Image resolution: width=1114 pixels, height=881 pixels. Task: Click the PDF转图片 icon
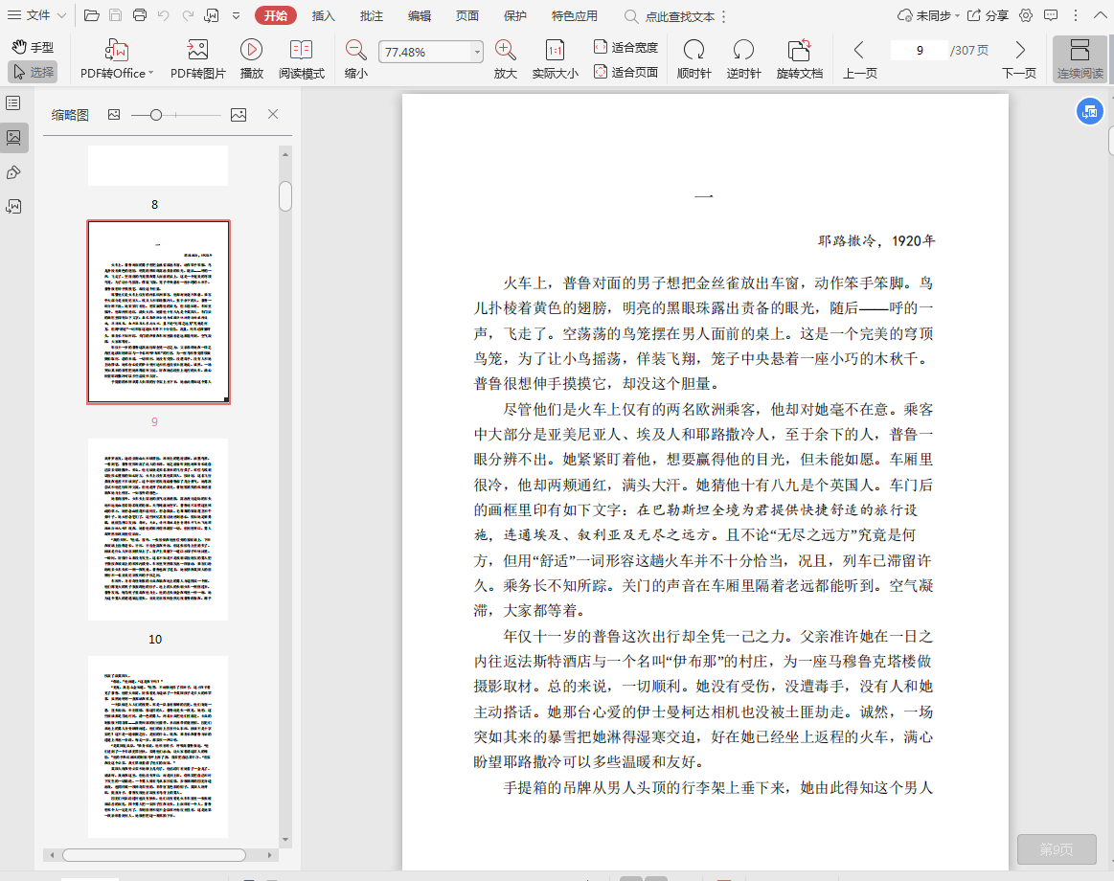click(x=197, y=50)
